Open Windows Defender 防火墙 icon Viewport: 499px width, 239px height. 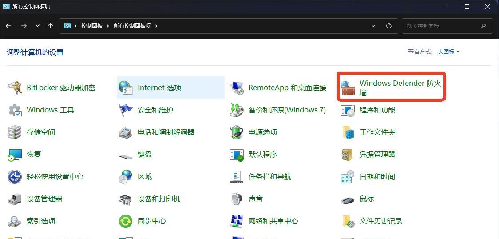tap(348, 88)
